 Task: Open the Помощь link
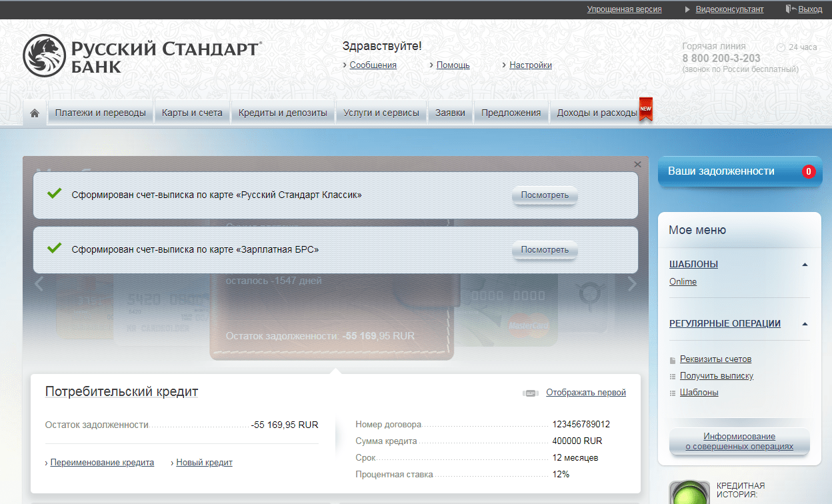click(x=453, y=65)
